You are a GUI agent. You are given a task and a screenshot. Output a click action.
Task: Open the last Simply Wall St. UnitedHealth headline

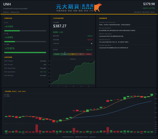113,48
